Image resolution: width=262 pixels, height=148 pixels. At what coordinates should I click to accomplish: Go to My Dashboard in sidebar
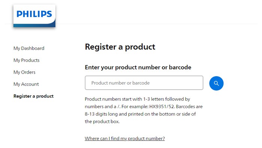[29, 48]
